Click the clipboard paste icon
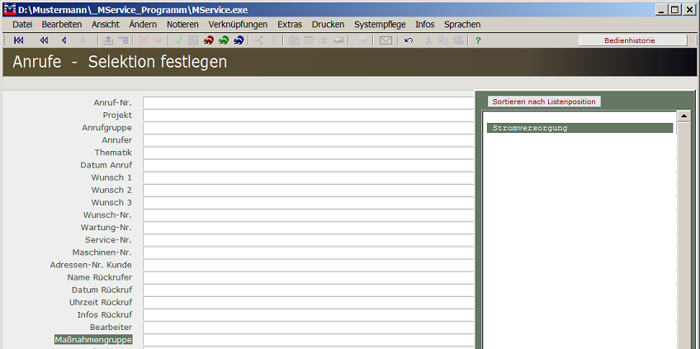The width and height of the screenshot is (700, 349). coord(458,40)
